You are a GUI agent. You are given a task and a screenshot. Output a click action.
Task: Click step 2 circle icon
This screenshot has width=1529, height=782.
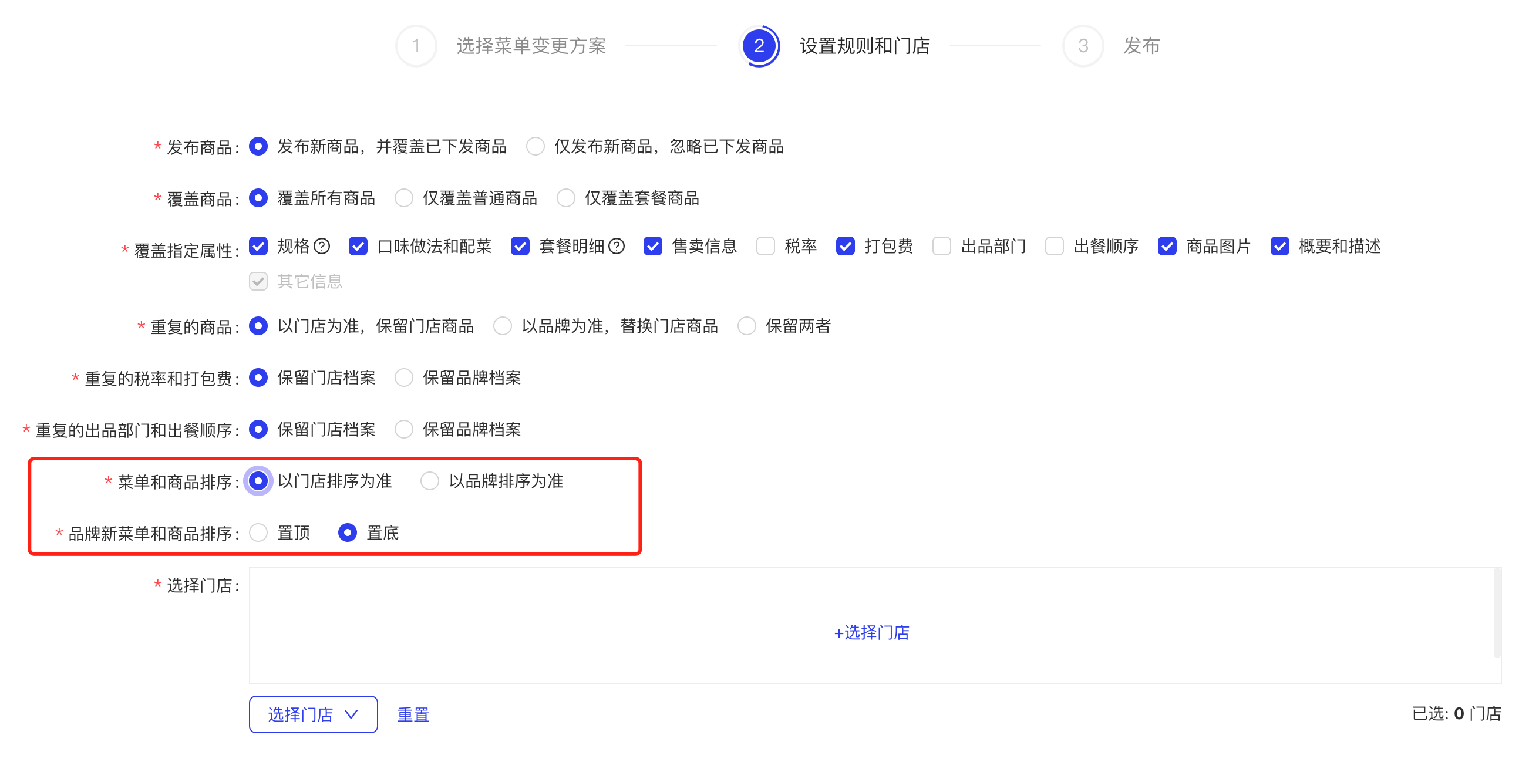(759, 46)
